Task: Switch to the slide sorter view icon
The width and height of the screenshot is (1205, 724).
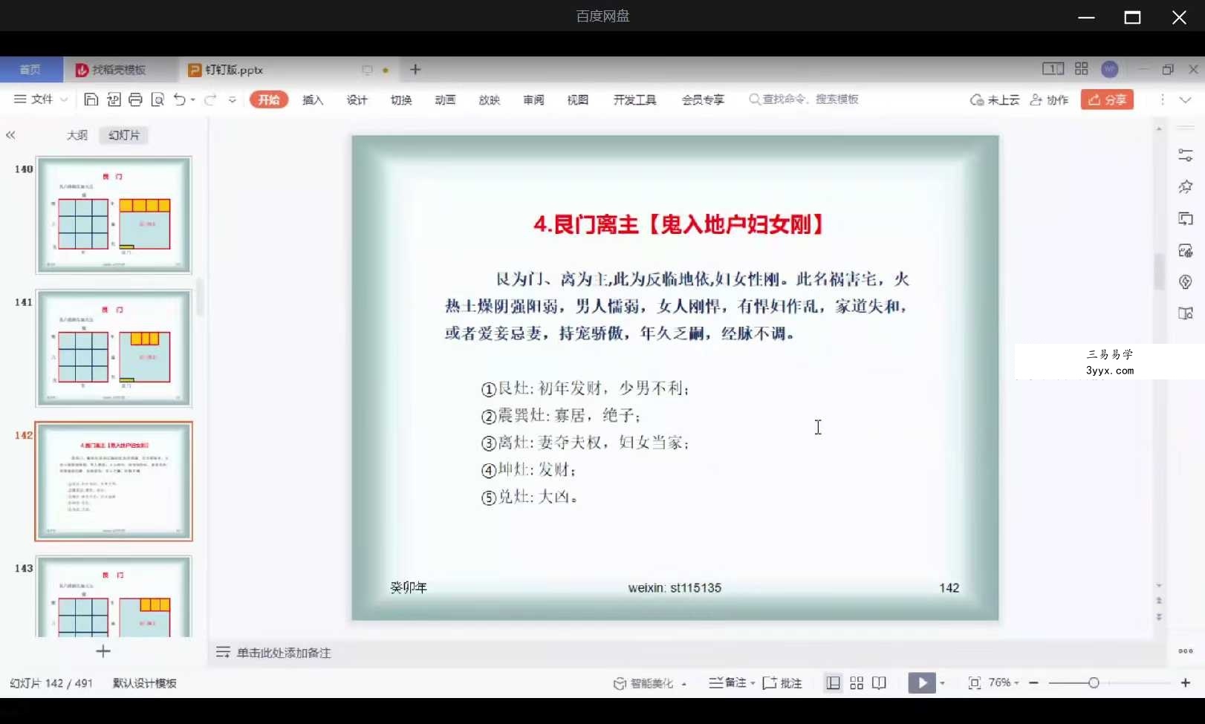Action: 857,683
